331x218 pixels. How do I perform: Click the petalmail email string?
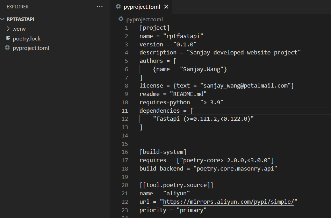(245, 86)
